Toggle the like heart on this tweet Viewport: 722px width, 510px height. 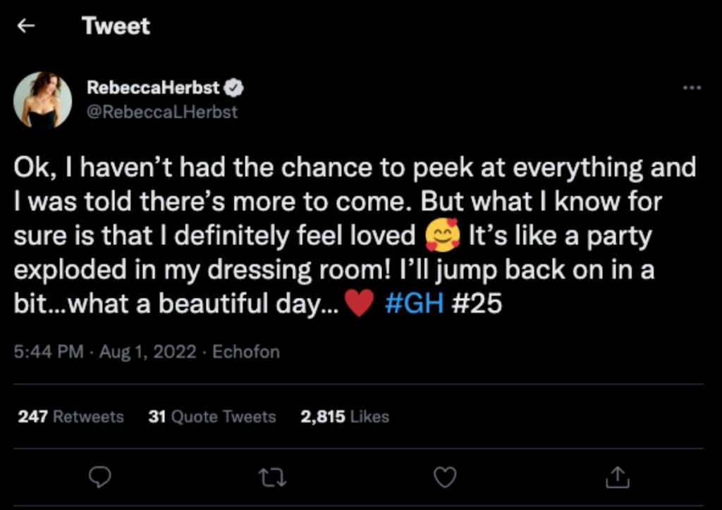[444, 477]
